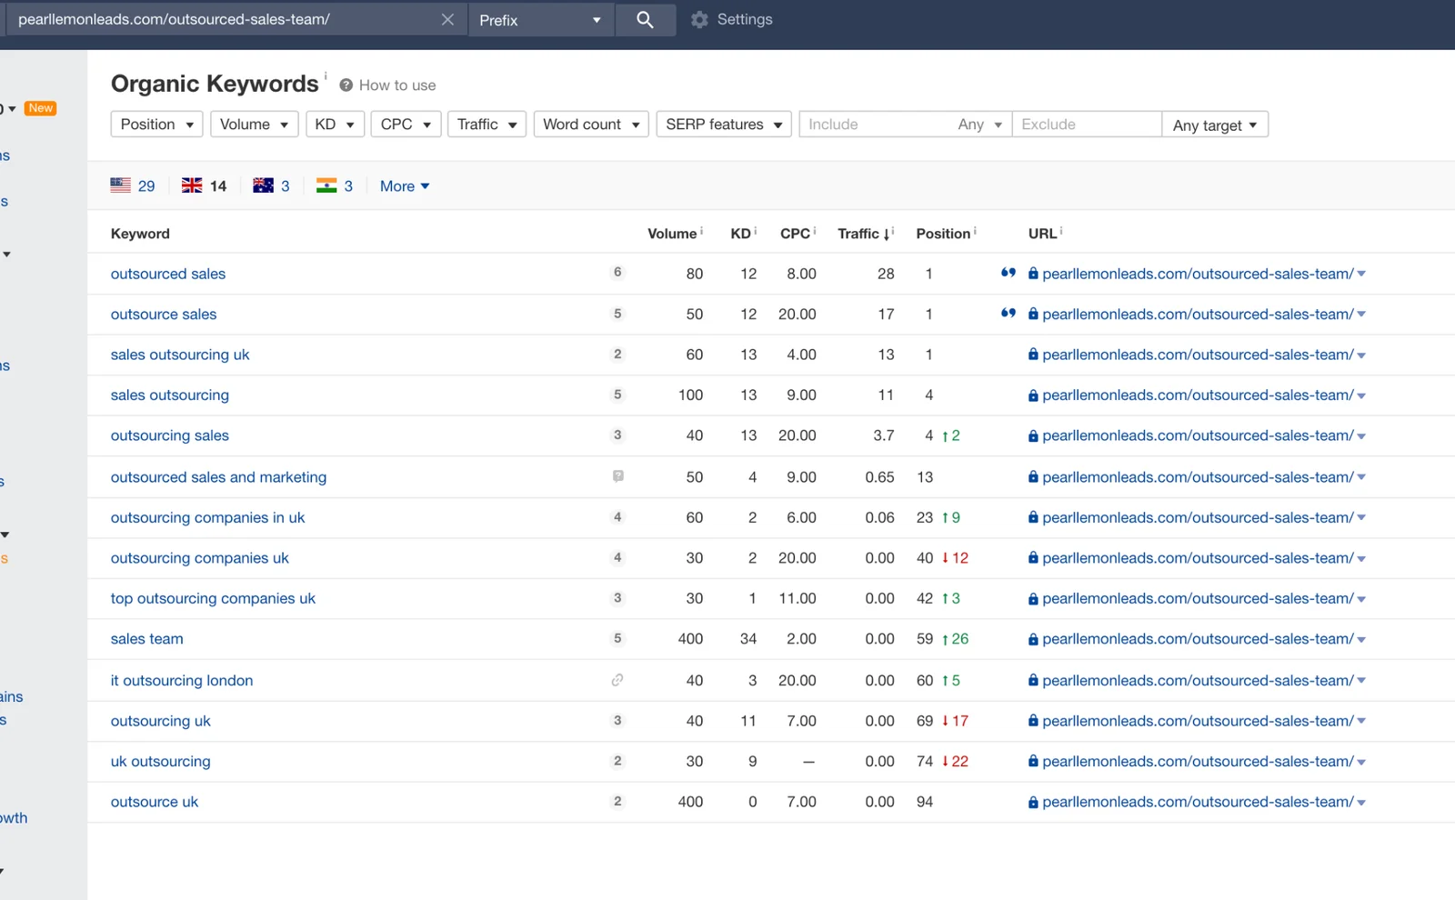Click the orange New badge in sidebar
The height and width of the screenshot is (900, 1455).
pos(40,108)
